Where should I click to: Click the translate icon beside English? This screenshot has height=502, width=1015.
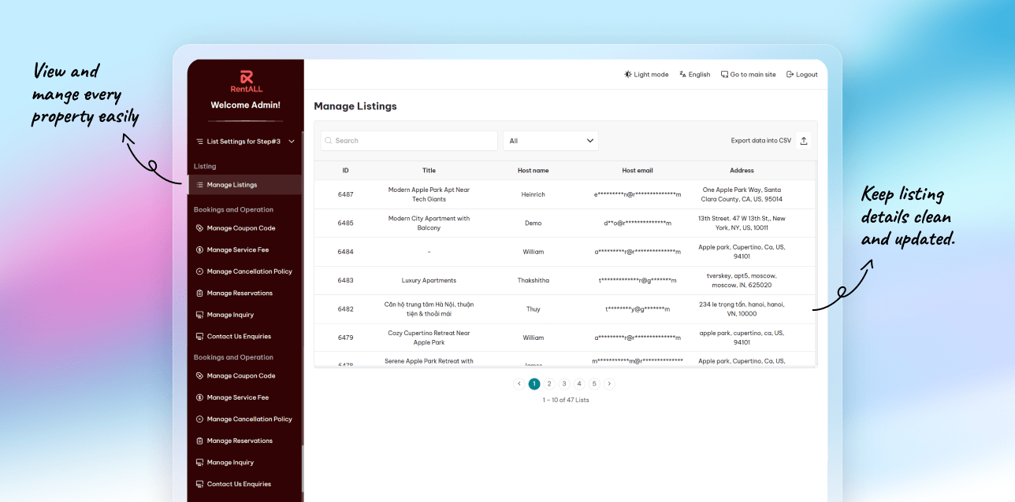682,75
